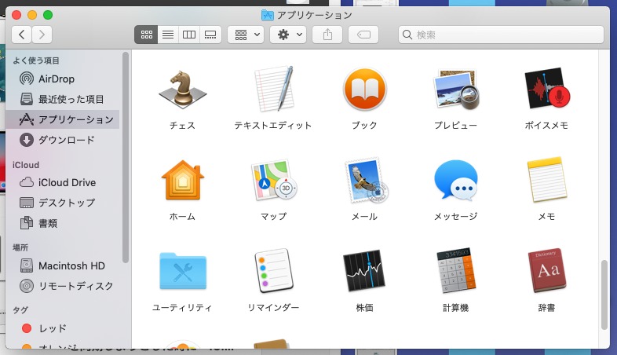Open the gear action menu dropdown
The width and height of the screenshot is (617, 355).
288,35
